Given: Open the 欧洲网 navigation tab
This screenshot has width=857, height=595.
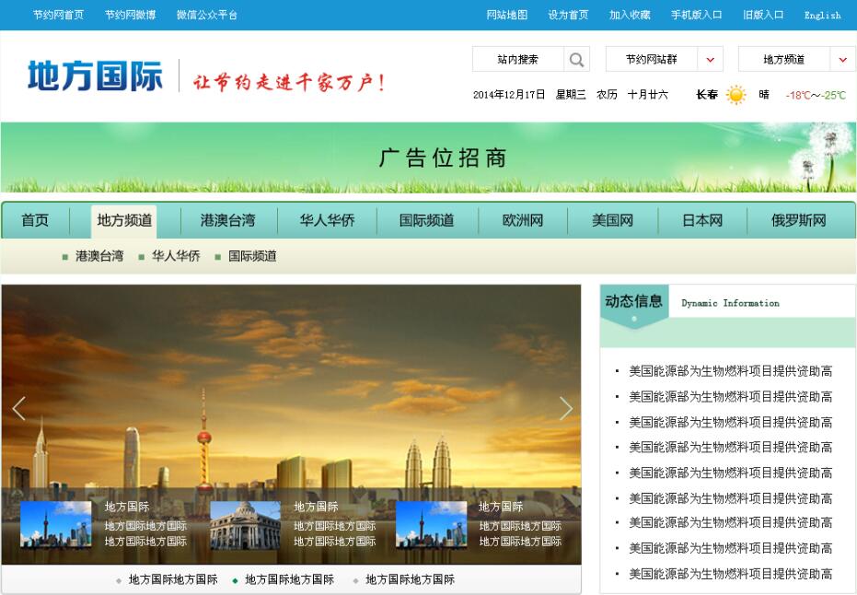Looking at the screenshot, I should 523,220.
